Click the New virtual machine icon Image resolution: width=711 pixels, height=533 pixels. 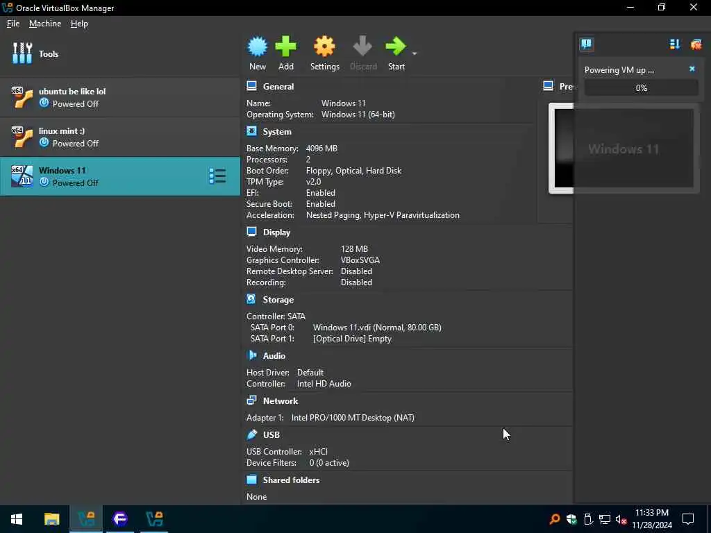(x=258, y=46)
